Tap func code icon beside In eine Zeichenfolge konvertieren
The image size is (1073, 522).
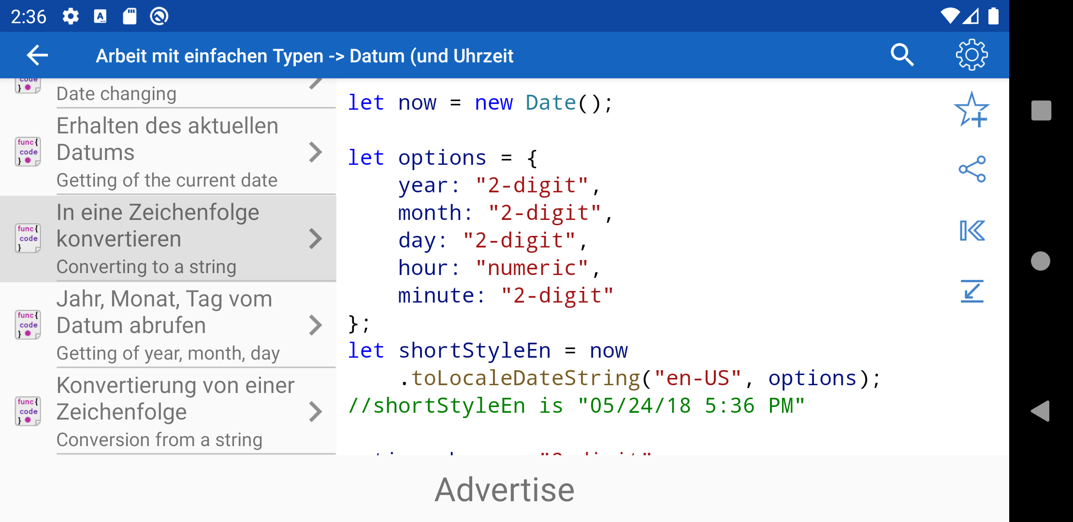click(x=28, y=238)
